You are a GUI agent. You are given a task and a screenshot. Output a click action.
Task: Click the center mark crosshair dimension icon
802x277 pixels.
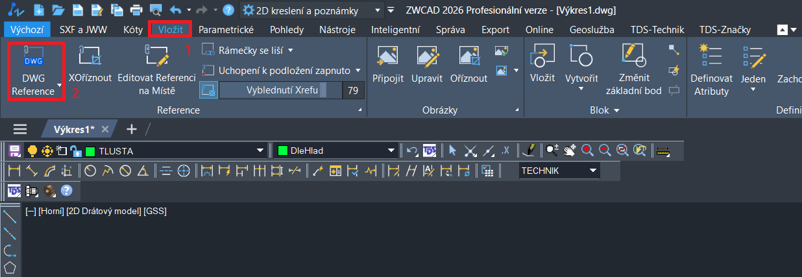[x=184, y=171]
